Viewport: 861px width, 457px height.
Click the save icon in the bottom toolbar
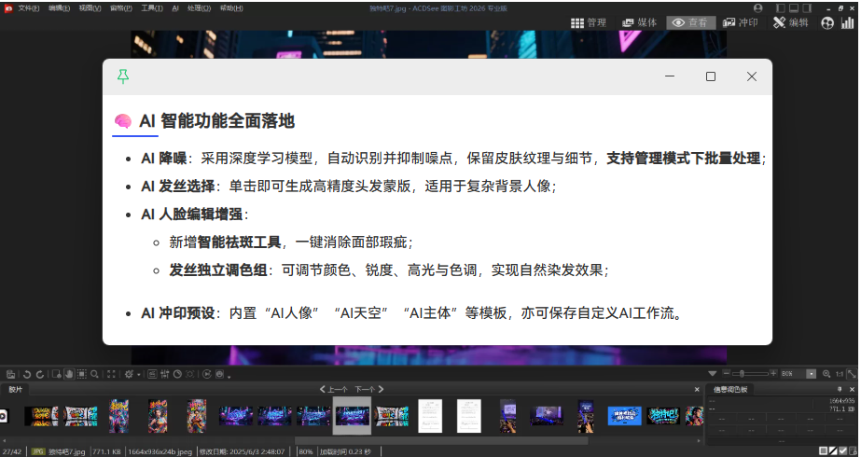click(x=10, y=374)
